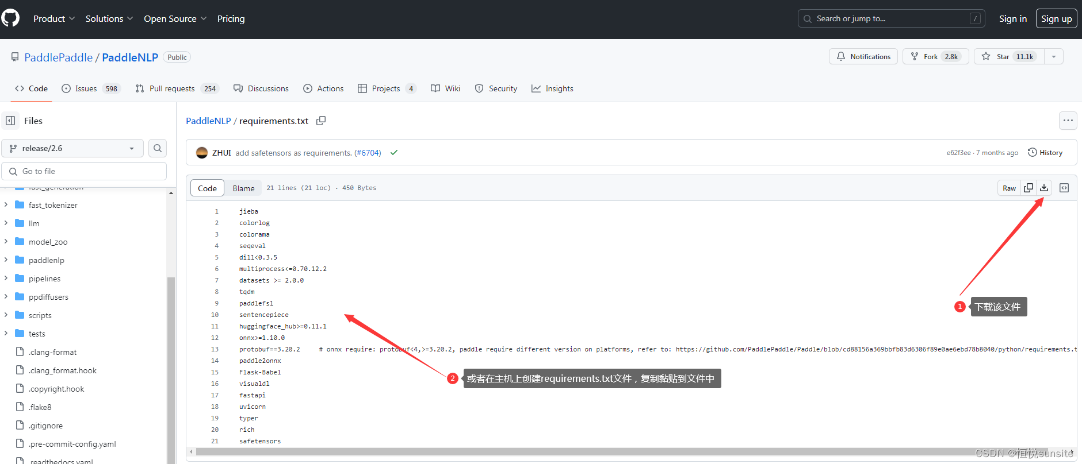Click the Notifications bell button
The image size is (1082, 464).
click(863, 56)
